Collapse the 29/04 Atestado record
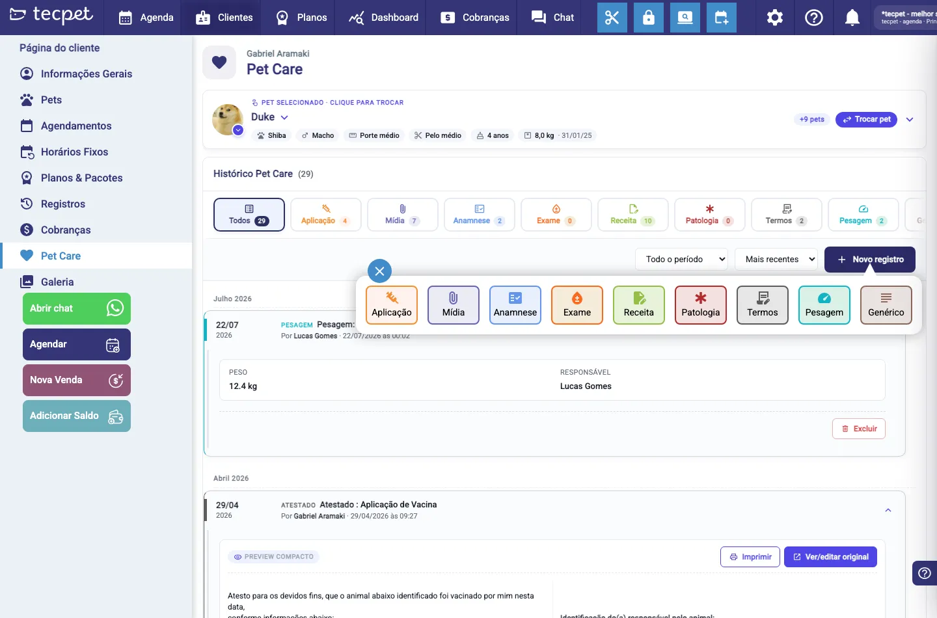 pos(888,510)
